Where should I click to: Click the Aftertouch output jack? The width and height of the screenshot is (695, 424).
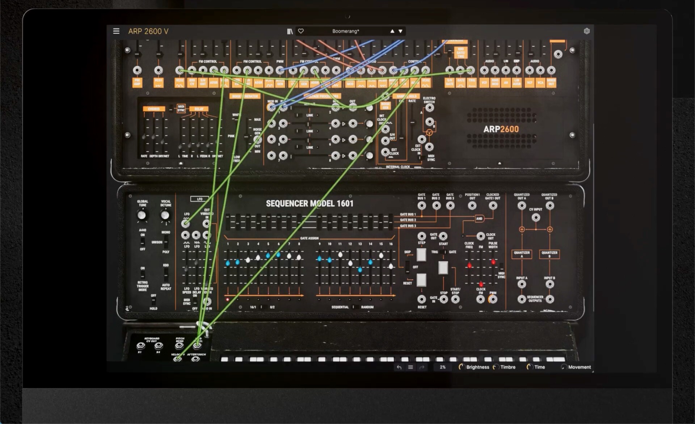coord(195,359)
